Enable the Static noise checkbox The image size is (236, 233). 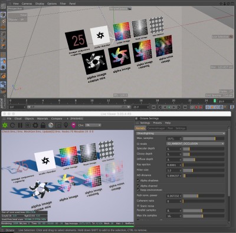(x=138, y=206)
